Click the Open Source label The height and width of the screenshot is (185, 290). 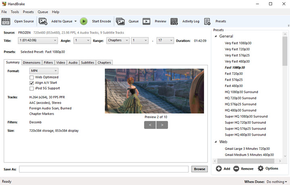point(24,21)
